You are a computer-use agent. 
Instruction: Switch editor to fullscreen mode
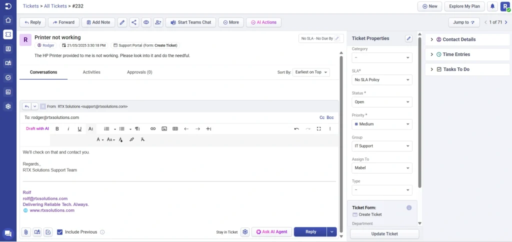(x=318, y=129)
